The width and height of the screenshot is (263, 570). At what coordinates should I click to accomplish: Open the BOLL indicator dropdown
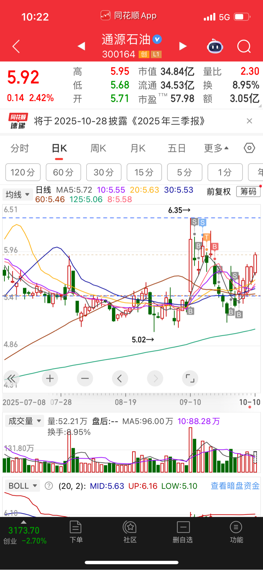23,486
